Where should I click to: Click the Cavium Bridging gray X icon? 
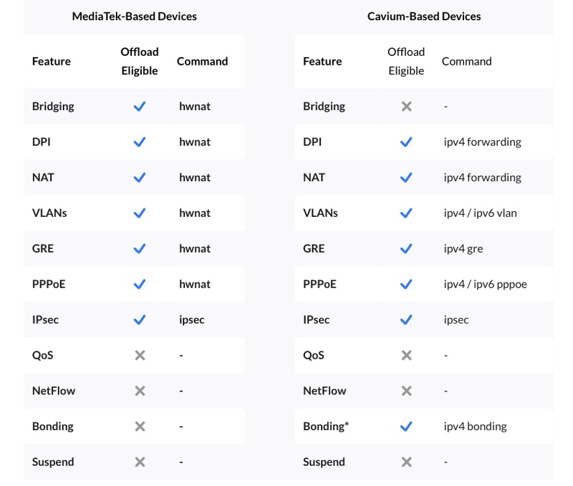(x=406, y=106)
